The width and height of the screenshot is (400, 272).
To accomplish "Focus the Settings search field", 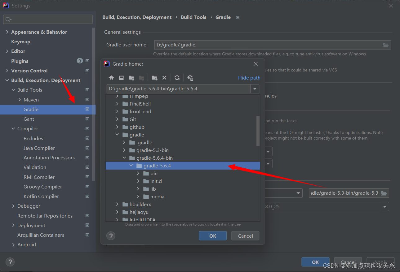I will (x=48, y=19).
